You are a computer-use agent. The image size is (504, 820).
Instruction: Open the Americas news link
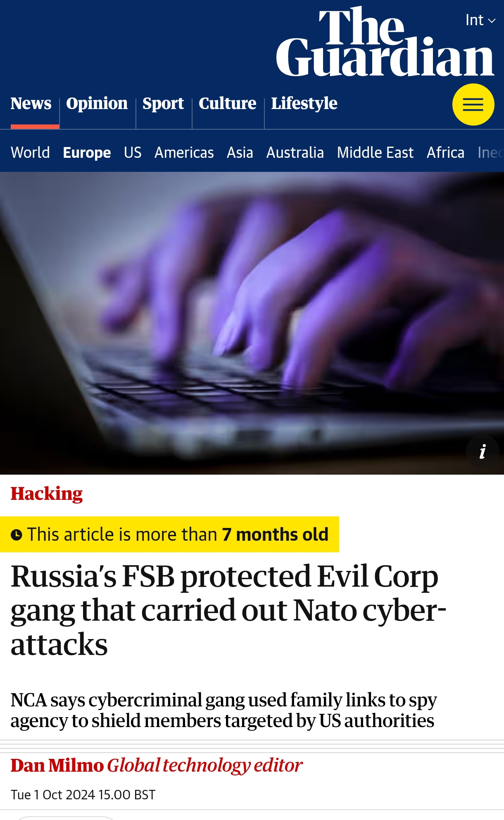click(x=184, y=152)
